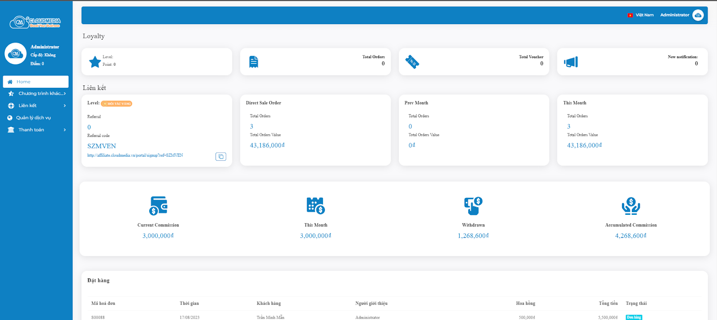Click Prev Month total orders 0
The height and width of the screenshot is (320, 717).
coord(410,127)
